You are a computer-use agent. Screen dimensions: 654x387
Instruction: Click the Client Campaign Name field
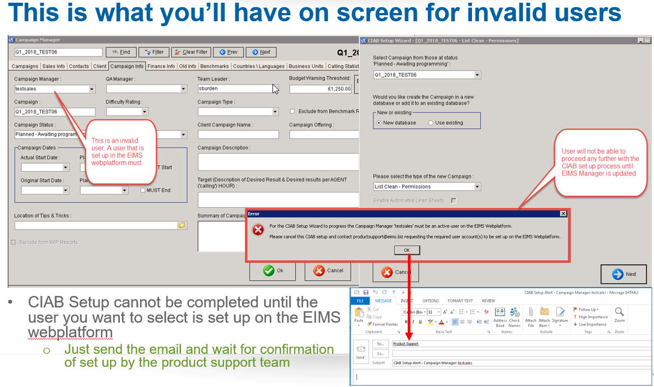pos(238,135)
